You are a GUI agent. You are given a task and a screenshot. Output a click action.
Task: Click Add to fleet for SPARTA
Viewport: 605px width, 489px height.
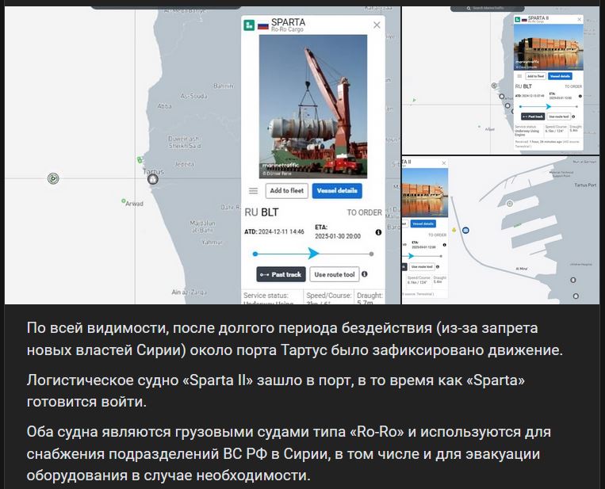pyautogui.click(x=286, y=191)
